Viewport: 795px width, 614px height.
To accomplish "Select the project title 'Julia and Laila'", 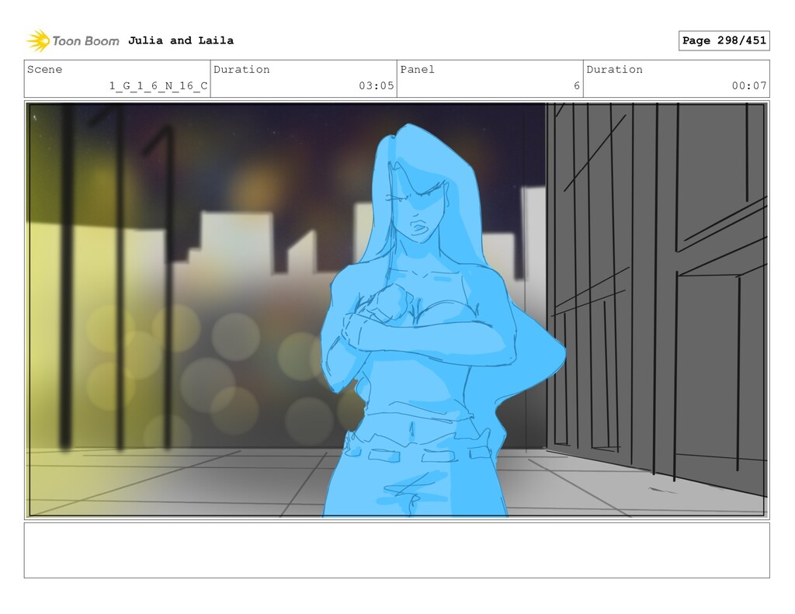I will tap(181, 40).
